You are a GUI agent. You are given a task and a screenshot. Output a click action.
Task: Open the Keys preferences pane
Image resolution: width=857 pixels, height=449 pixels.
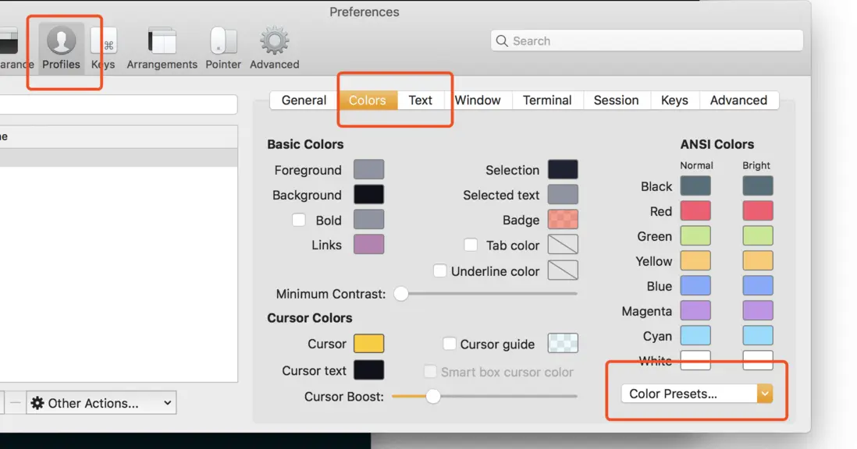point(103,48)
